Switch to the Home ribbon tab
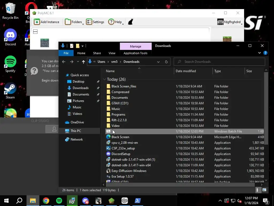Viewport: 274px width, 206px height. [81, 53]
